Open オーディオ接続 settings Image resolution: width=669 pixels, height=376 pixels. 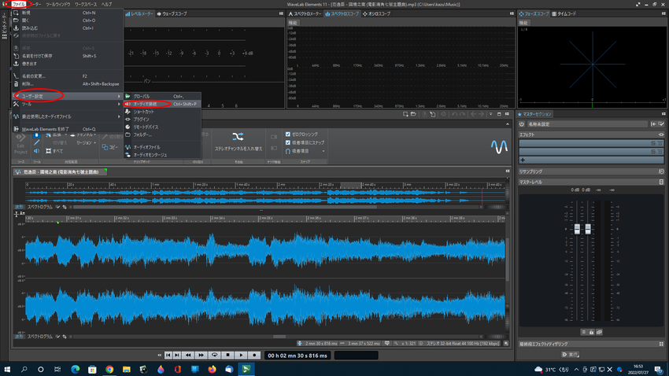(x=162, y=104)
